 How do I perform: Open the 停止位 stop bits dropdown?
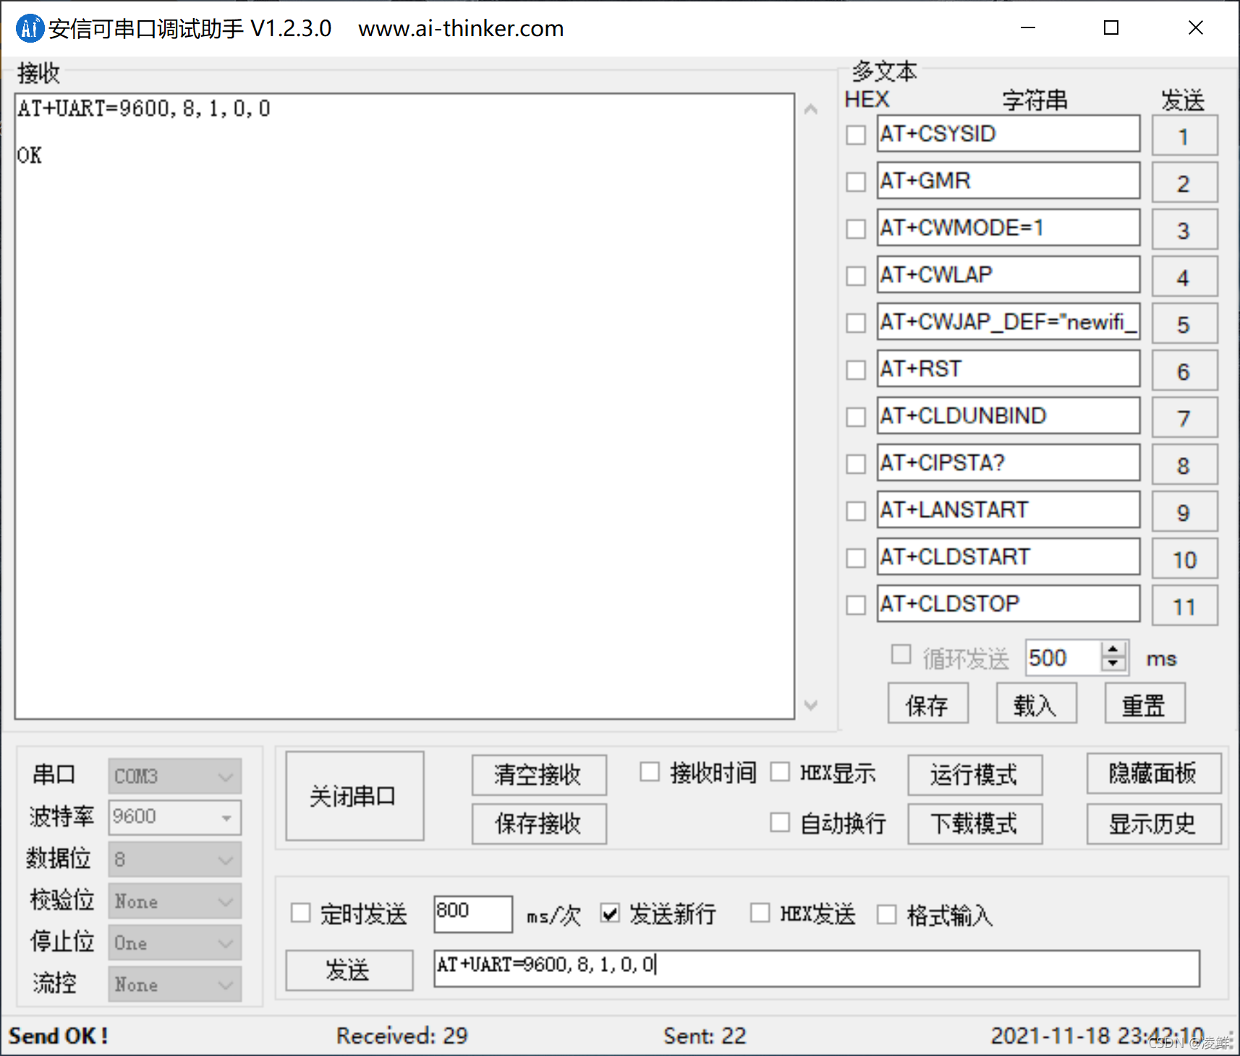174,943
